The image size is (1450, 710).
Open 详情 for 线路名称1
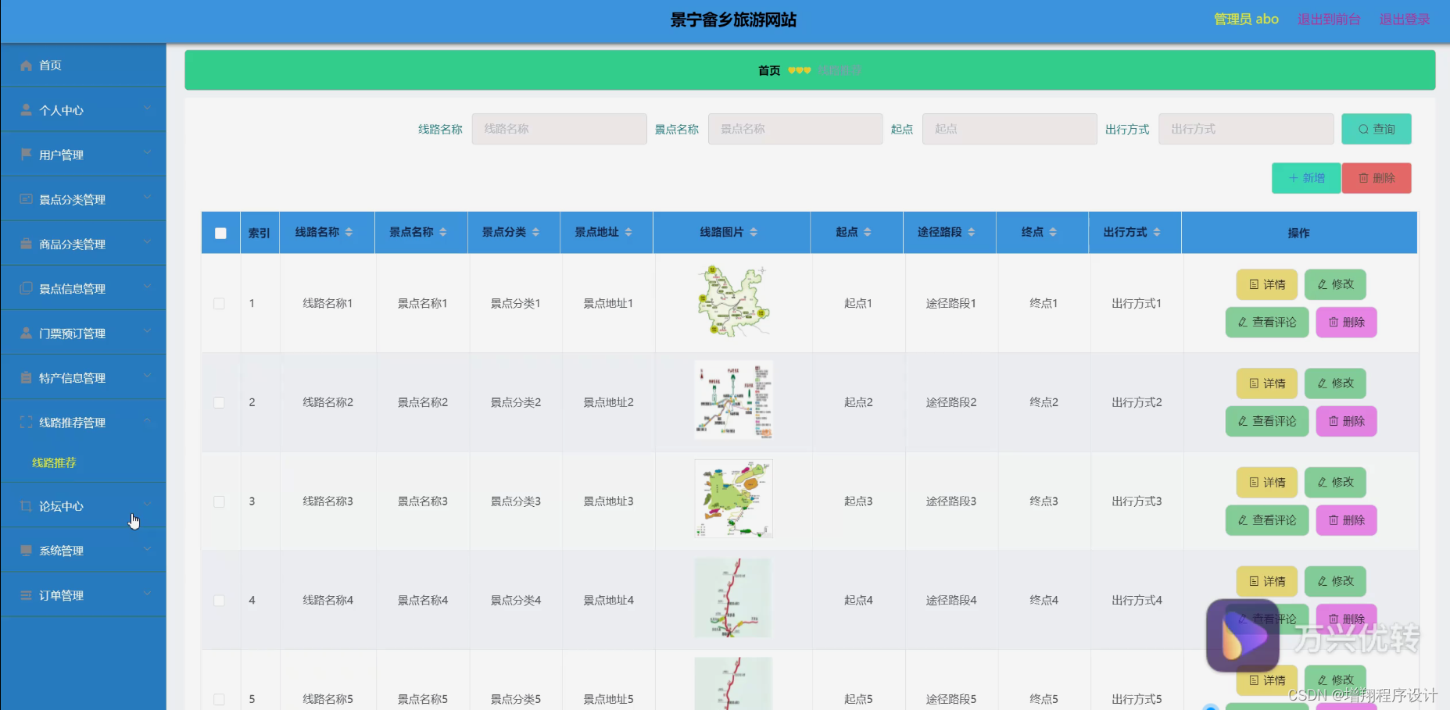[x=1267, y=284]
